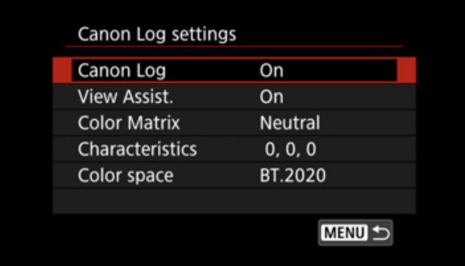This screenshot has height=266, width=465.
Task: Click the black area left of MENU button
Action: 189,233
